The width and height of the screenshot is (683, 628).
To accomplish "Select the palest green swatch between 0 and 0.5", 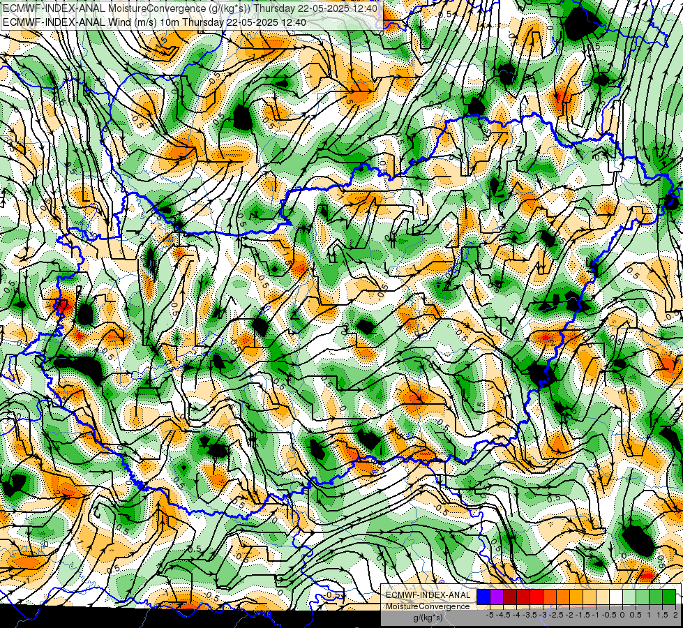I will click(x=629, y=597).
